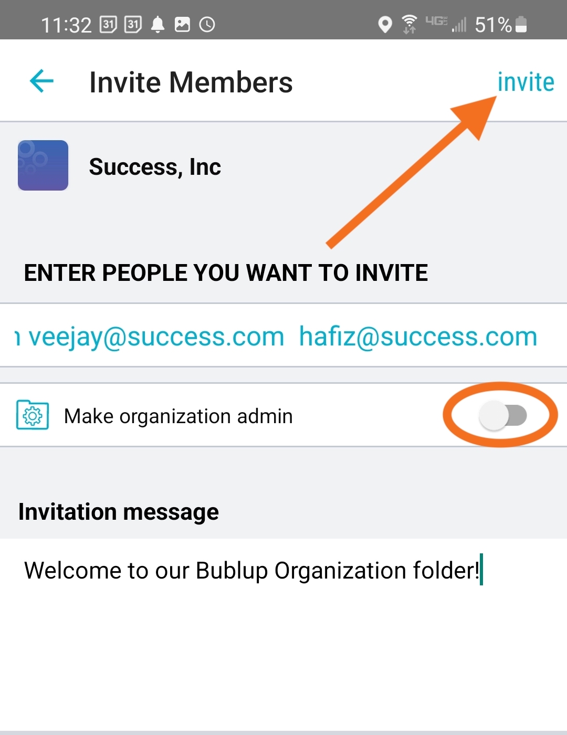The height and width of the screenshot is (735, 567).
Task: Tap the battery icon in status bar
Action: click(521, 24)
